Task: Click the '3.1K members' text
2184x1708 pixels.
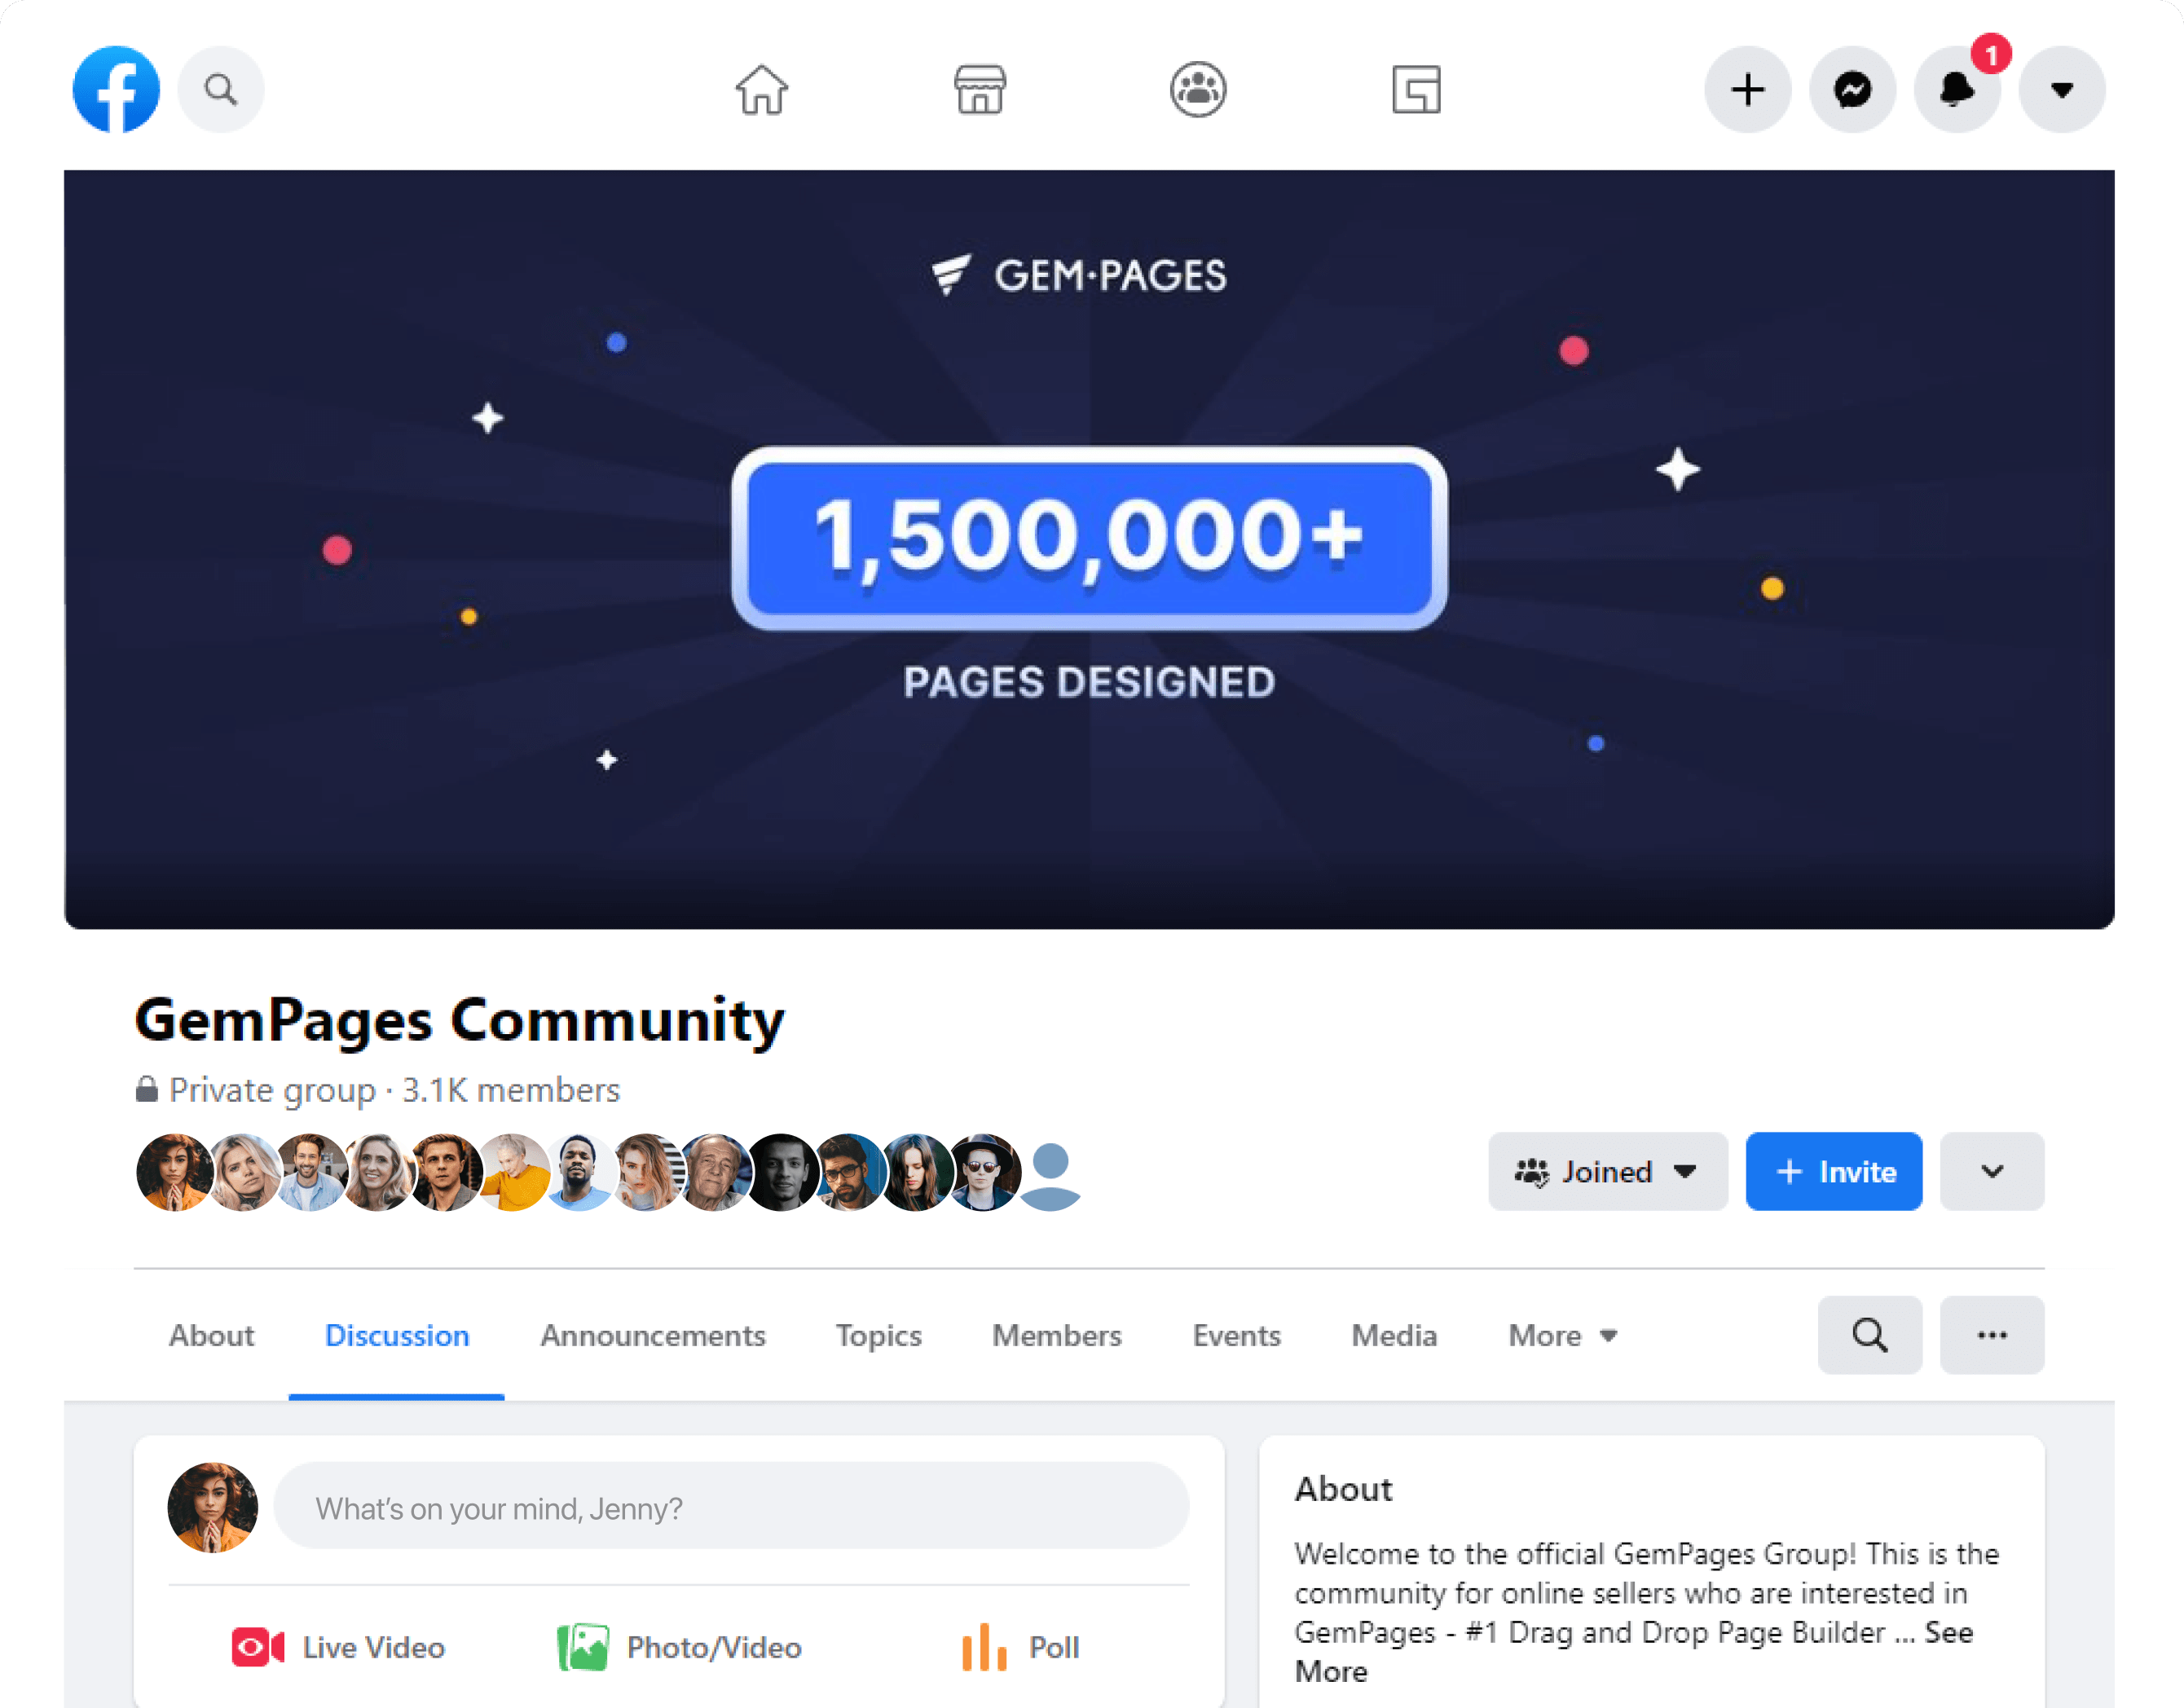Action: [x=511, y=1090]
